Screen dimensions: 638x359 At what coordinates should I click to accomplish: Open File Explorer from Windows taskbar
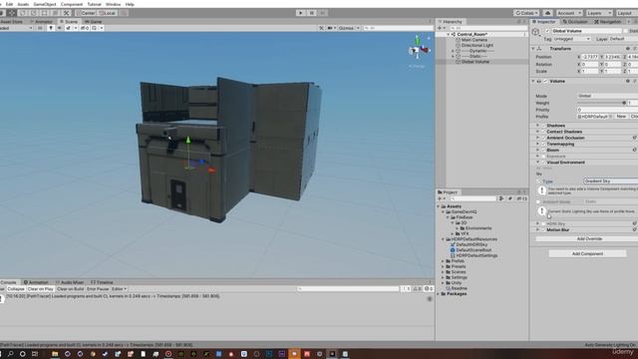coord(55,354)
